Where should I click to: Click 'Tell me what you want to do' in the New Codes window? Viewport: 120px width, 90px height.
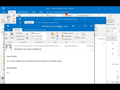pos(47,22)
